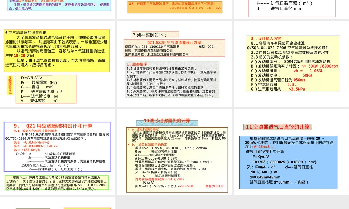Click the red value n= 50KW /6000rpm
Screen dimensions: 349x209
click(x=320, y=66)
